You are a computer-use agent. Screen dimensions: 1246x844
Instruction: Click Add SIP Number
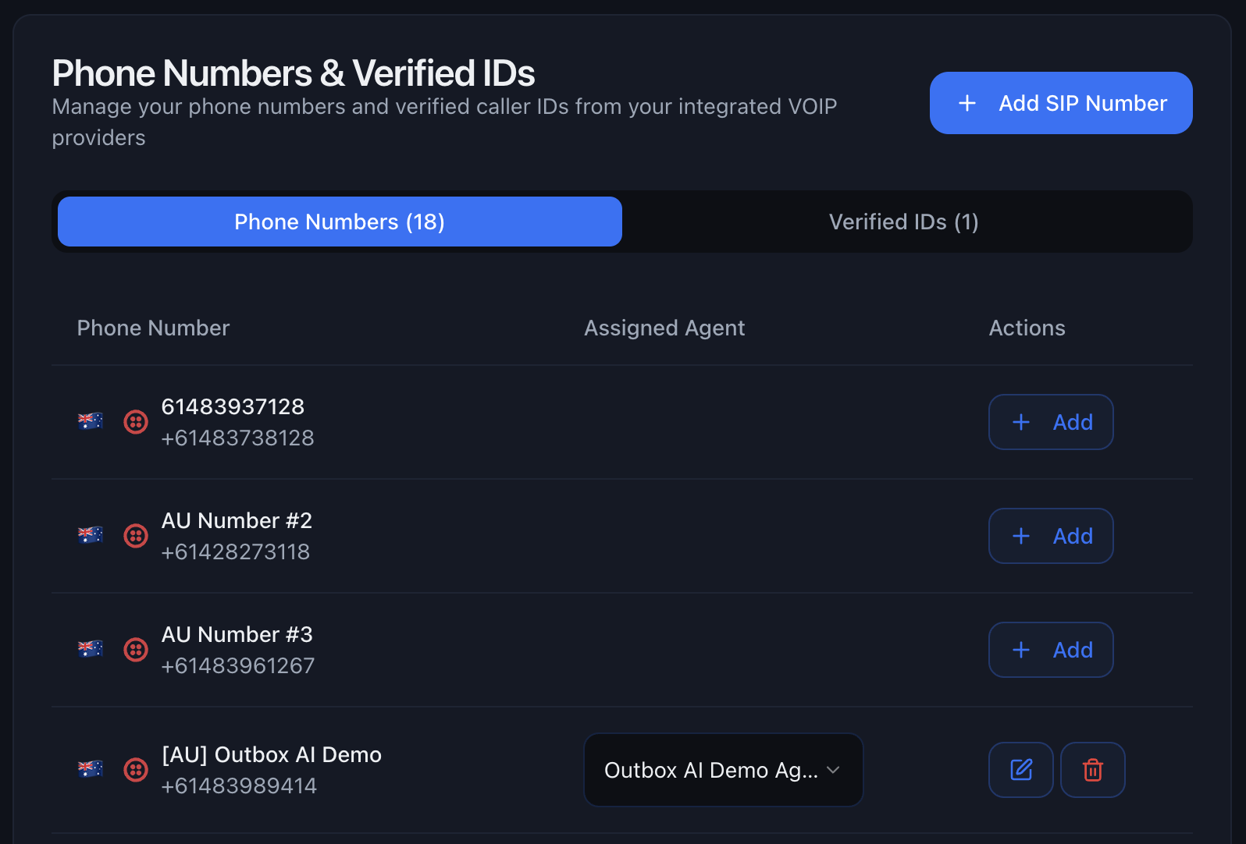pos(1060,102)
